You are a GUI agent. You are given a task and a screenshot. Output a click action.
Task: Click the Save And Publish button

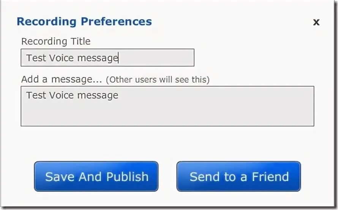(x=96, y=176)
